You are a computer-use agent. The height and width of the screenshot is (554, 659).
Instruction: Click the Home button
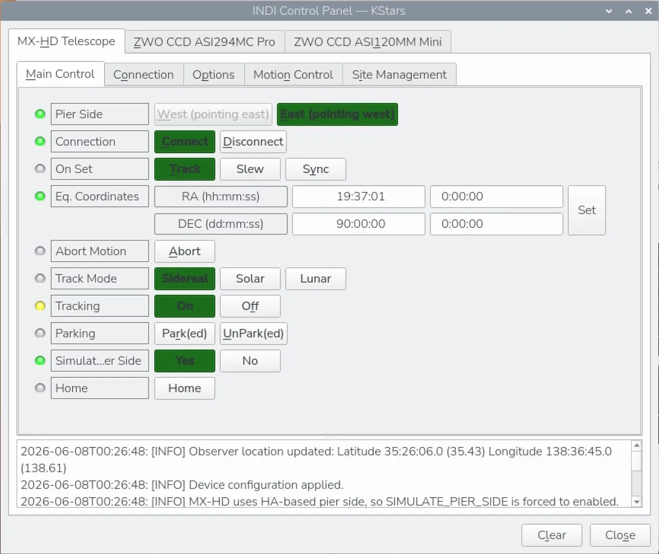[x=185, y=388]
